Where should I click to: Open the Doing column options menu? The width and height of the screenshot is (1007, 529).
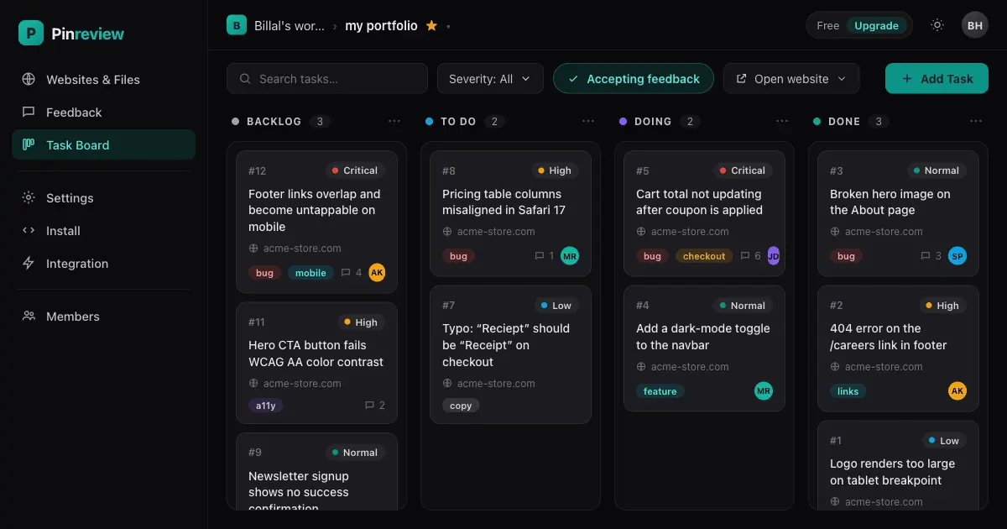[x=782, y=122]
